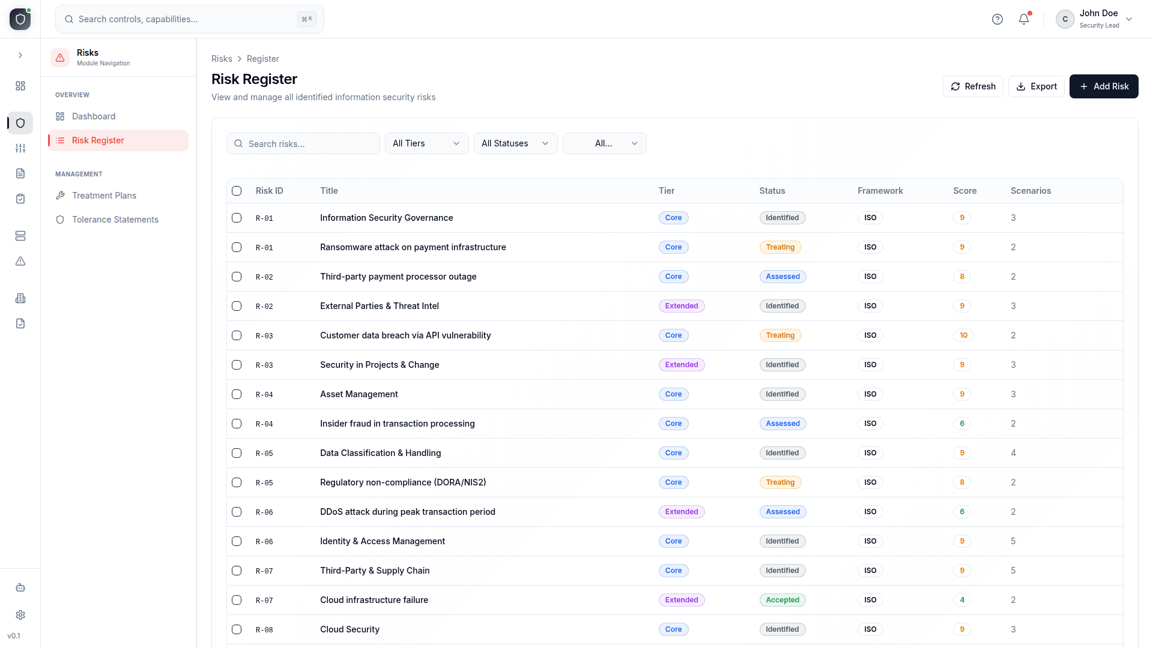Click the search magnifier inside Search risks field
The width and height of the screenshot is (1153, 648).
click(x=238, y=143)
